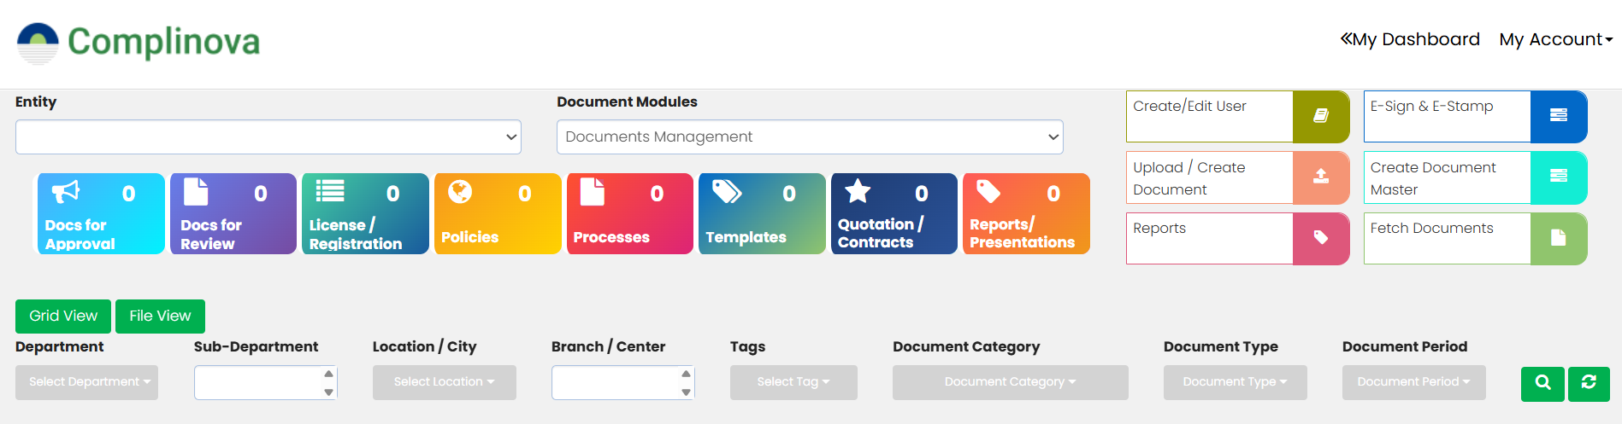Open the My Account menu
Screen dimensions: 1622x424
point(1556,39)
